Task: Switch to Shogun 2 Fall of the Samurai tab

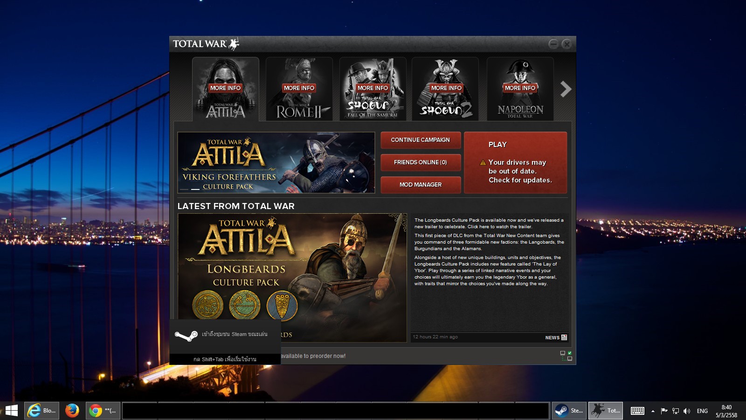Action: pyautogui.click(x=373, y=89)
